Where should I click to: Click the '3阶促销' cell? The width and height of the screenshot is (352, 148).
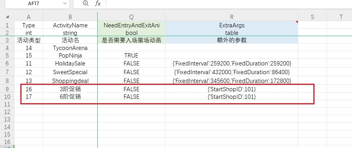pos(70,89)
